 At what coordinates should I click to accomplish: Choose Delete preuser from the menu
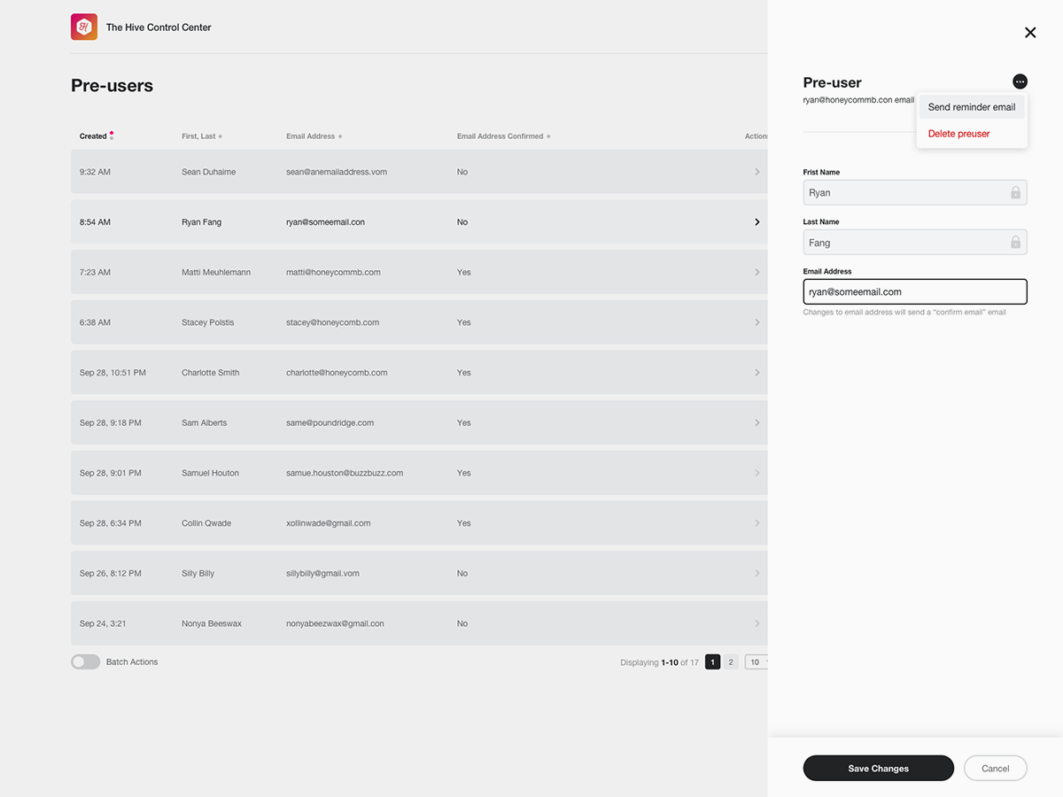tap(959, 134)
